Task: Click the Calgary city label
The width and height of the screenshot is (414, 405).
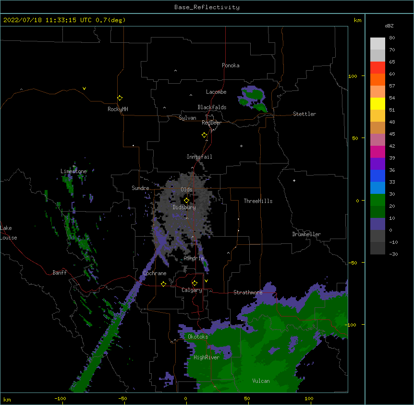Action: (x=192, y=290)
